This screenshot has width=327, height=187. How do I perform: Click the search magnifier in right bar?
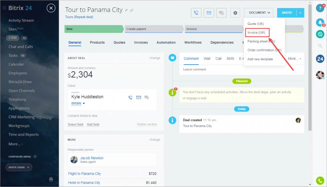(320, 46)
